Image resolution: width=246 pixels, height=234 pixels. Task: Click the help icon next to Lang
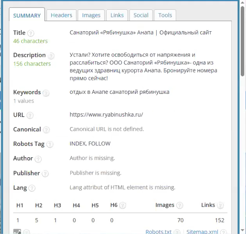[32, 188]
